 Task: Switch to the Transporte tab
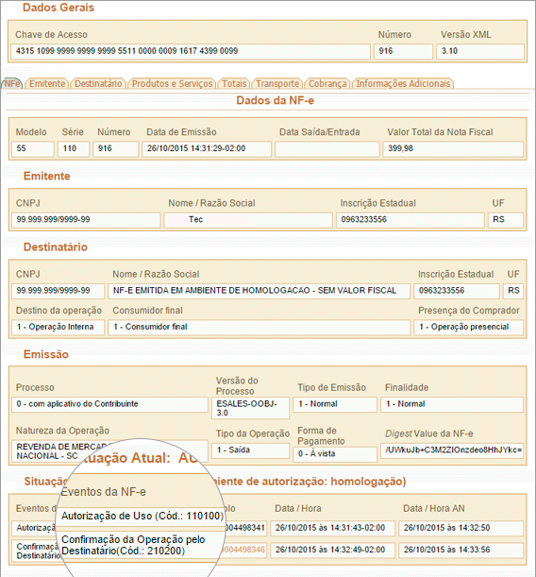tap(277, 83)
